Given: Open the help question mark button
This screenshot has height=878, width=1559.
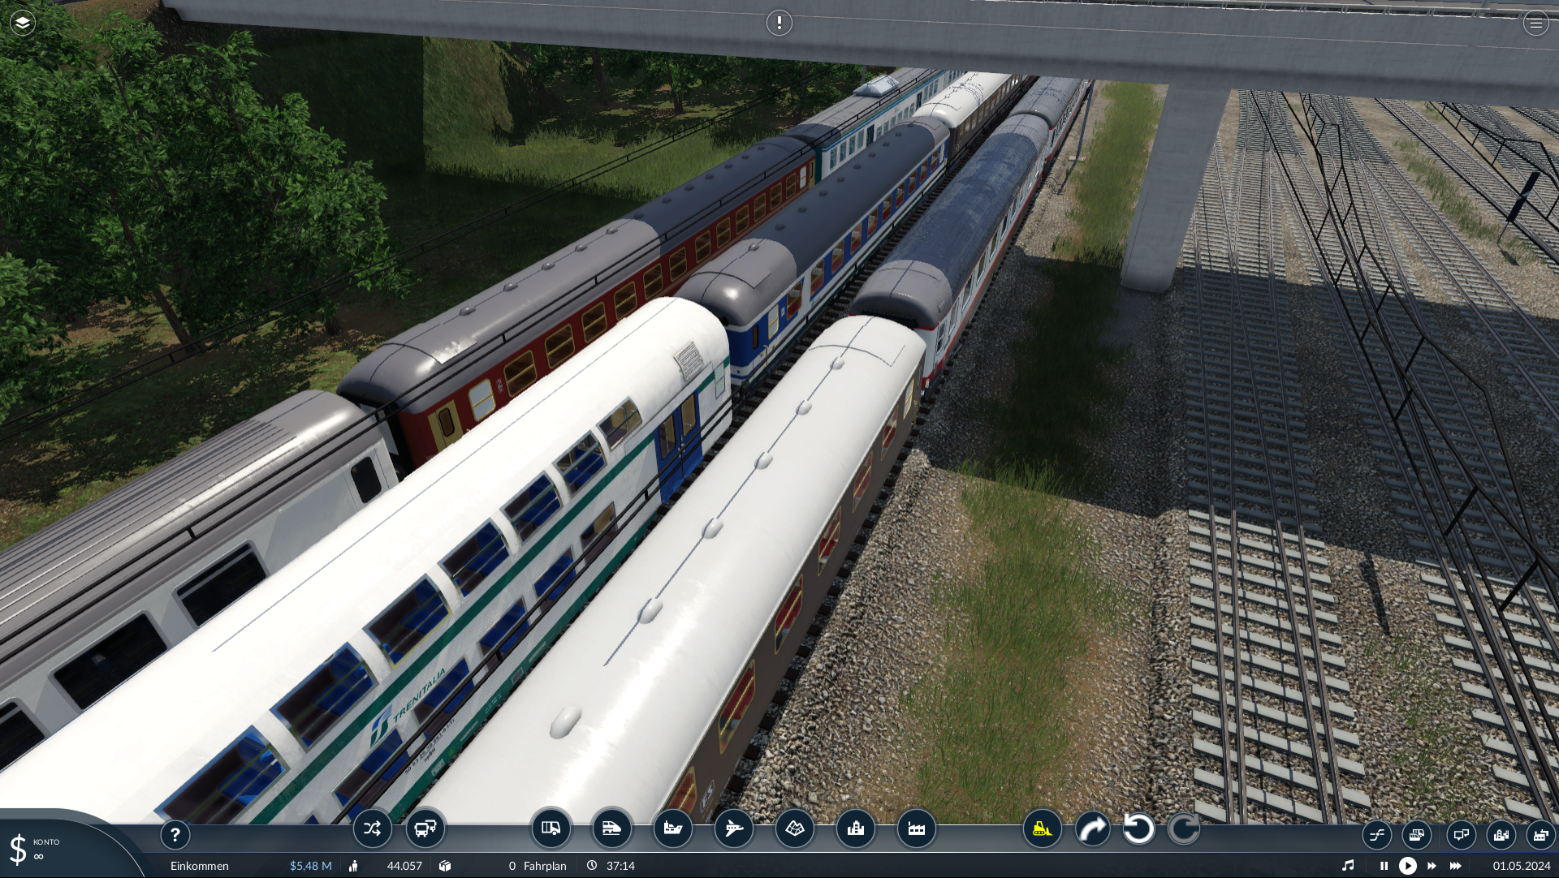Looking at the screenshot, I should point(175,835).
